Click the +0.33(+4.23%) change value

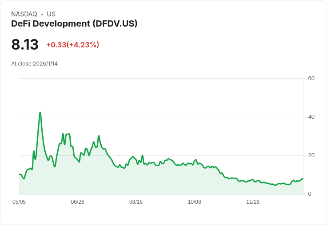[x=72, y=45]
